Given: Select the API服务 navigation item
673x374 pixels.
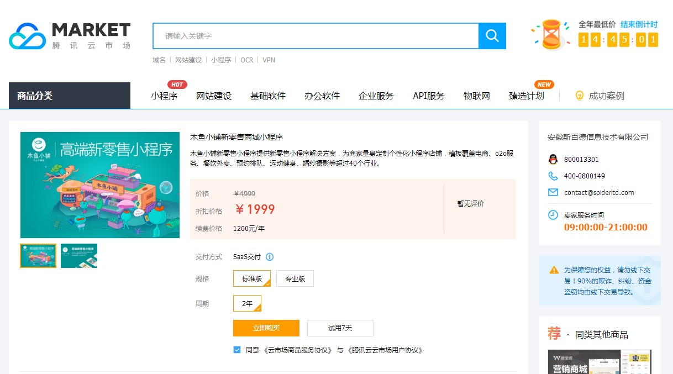Looking at the screenshot, I should [429, 96].
